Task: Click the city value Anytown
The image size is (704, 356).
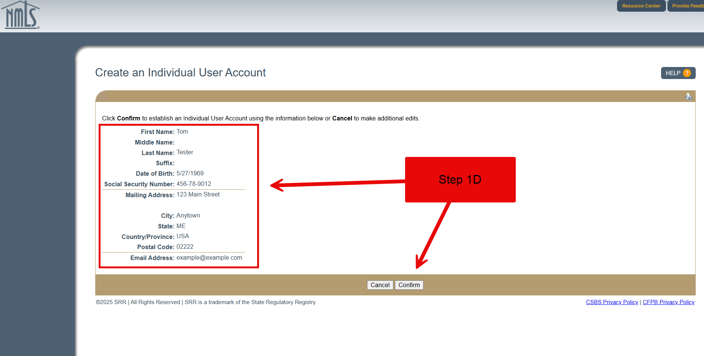Action: point(188,216)
